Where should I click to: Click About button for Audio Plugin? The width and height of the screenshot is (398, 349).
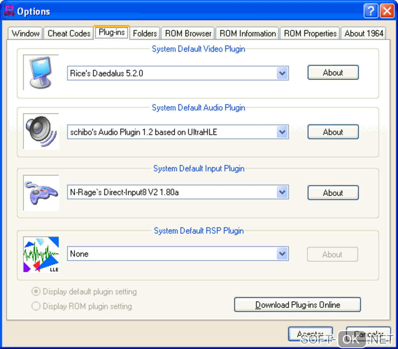click(333, 132)
